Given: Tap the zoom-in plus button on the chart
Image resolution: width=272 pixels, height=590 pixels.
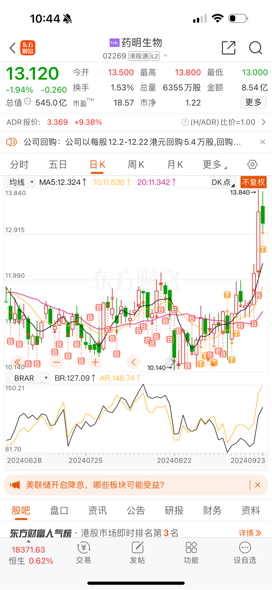Looking at the screenshot, I should [95, 362].
